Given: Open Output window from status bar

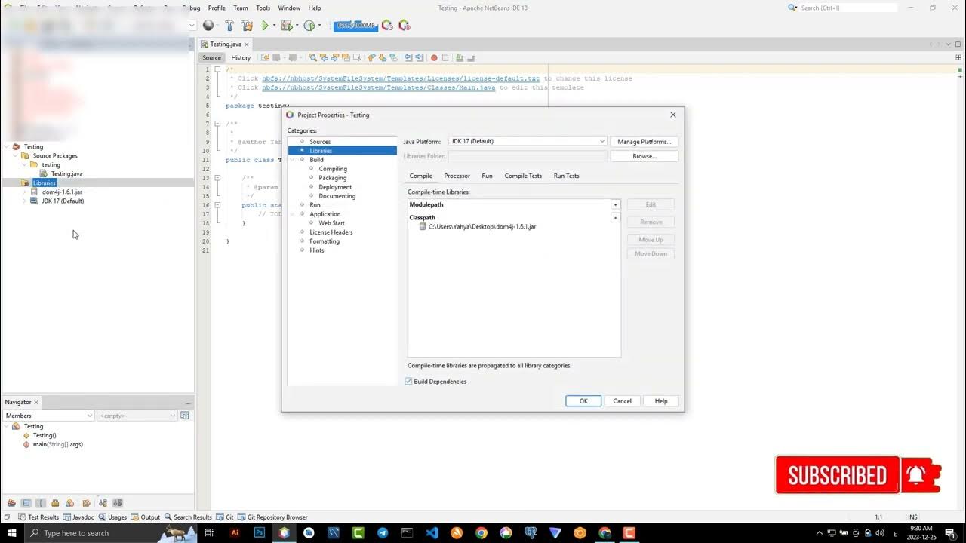Looking at the screenshot, I should coord(146,517).
